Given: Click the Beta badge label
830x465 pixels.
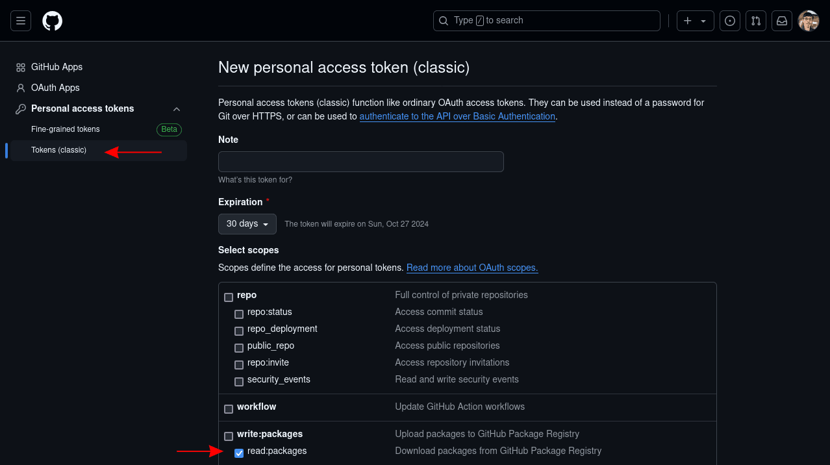Looking at the screenshot, I should click(169, 129).
